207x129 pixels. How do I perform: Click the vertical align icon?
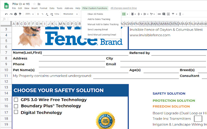pyautogui.click(x=139, y=14)
